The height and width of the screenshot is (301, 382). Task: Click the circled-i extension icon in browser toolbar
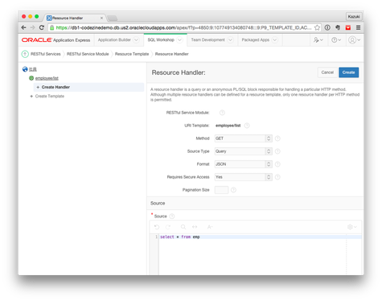pos(327,27)
